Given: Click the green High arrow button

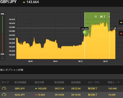Looking at the screenshot, I should (121, 23).
